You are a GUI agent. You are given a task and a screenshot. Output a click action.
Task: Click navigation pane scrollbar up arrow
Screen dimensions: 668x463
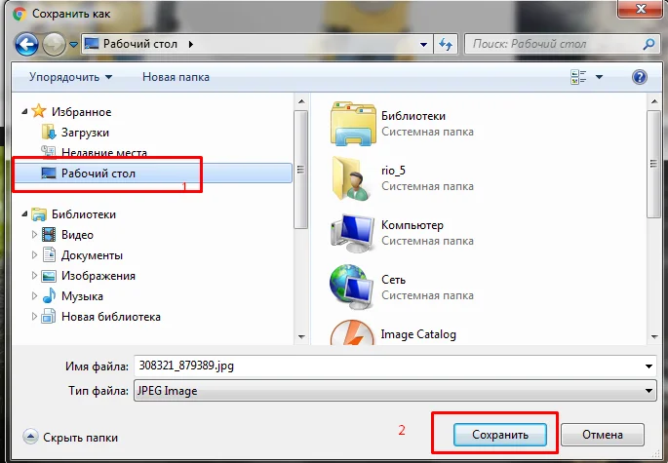(x=301, y=101)
